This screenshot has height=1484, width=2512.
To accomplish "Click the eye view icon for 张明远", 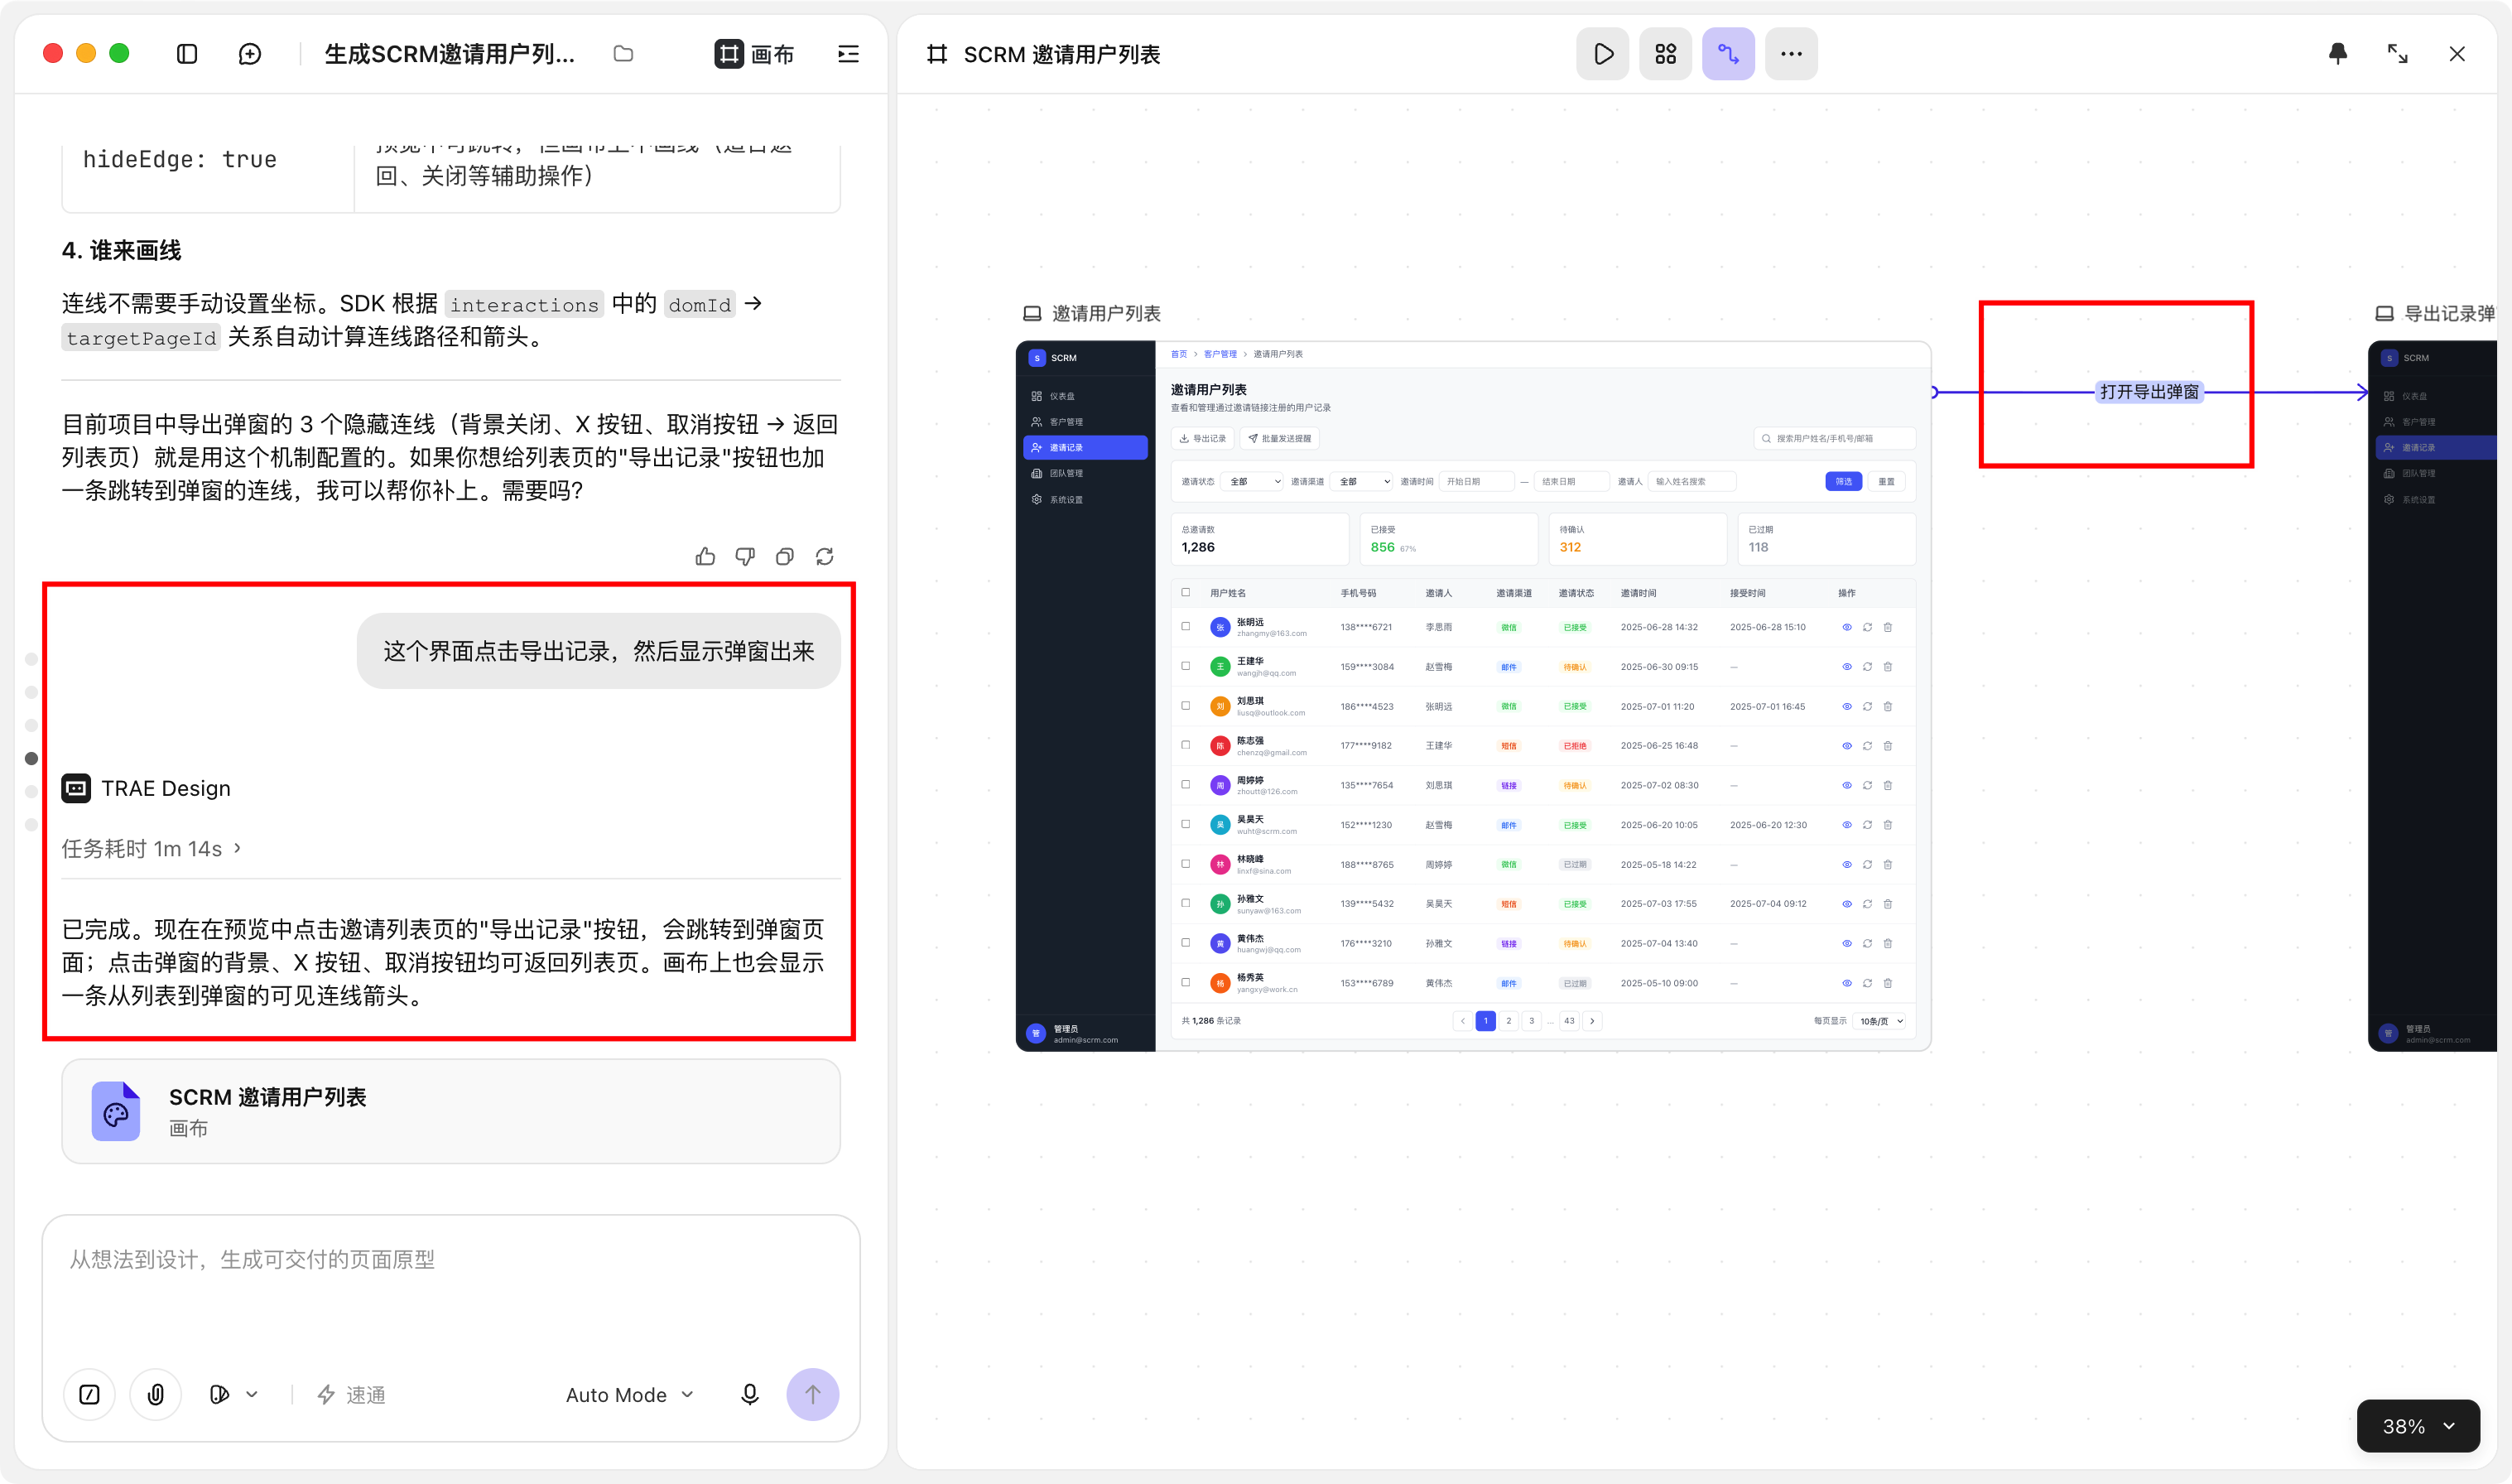I will [1847, 627].
